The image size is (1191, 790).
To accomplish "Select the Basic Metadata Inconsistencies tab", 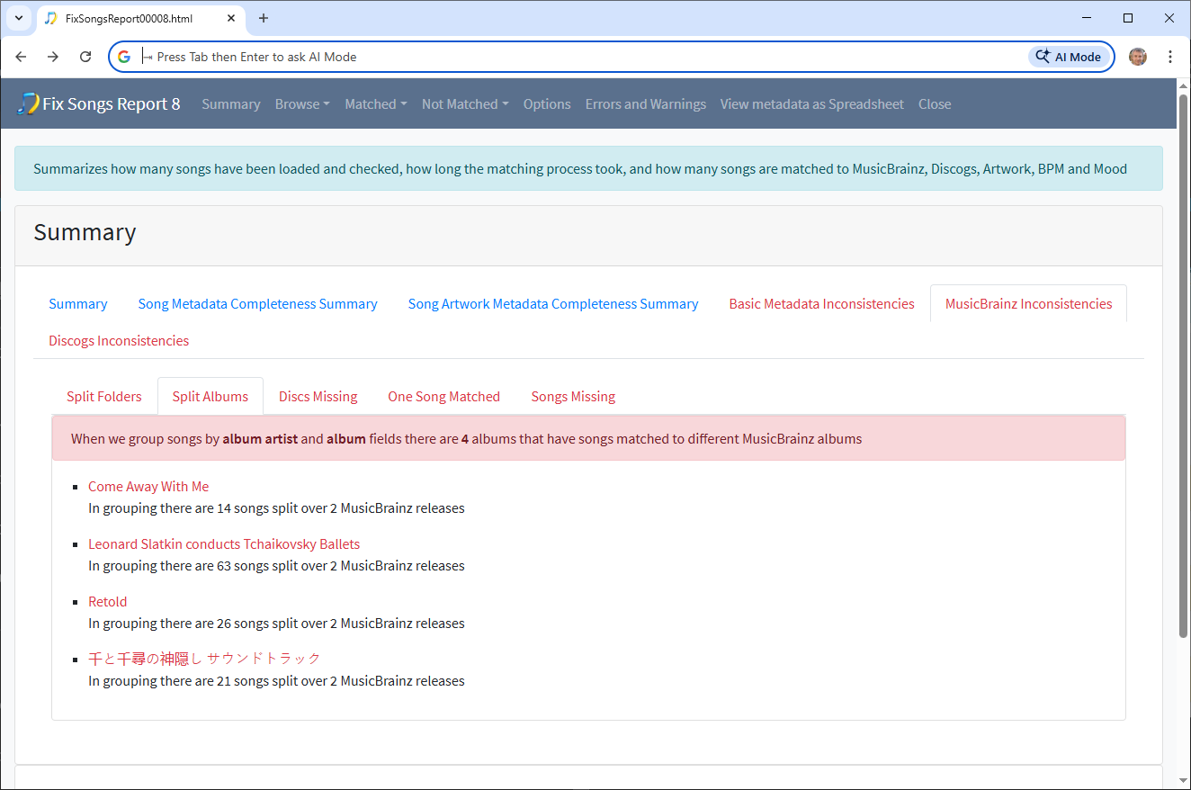I will [821, 304].
